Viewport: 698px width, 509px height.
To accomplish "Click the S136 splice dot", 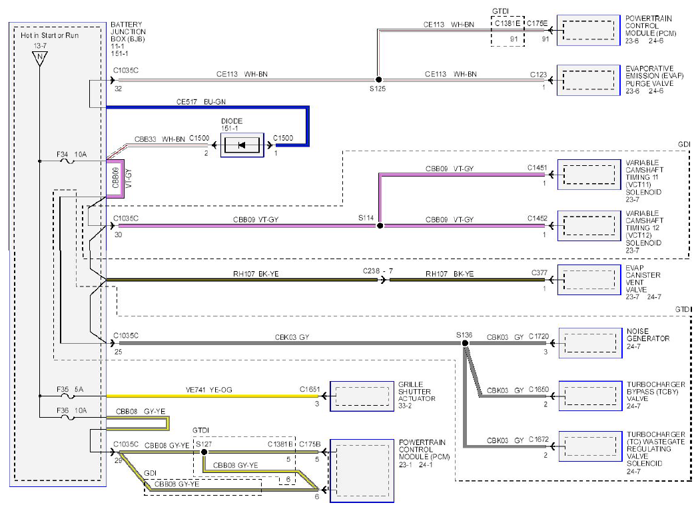I will pyautogui.click(x=465, y=343).
